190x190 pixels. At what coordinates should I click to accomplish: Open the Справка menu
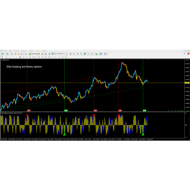tap(44, 51)
